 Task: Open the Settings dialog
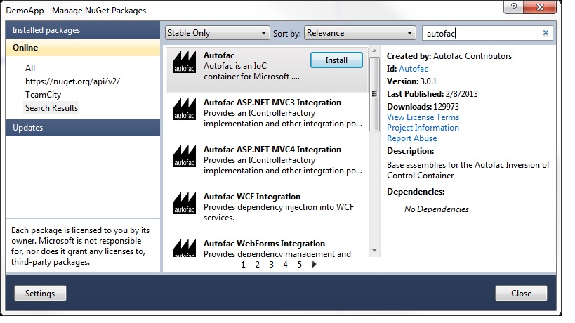pos(40,294)
